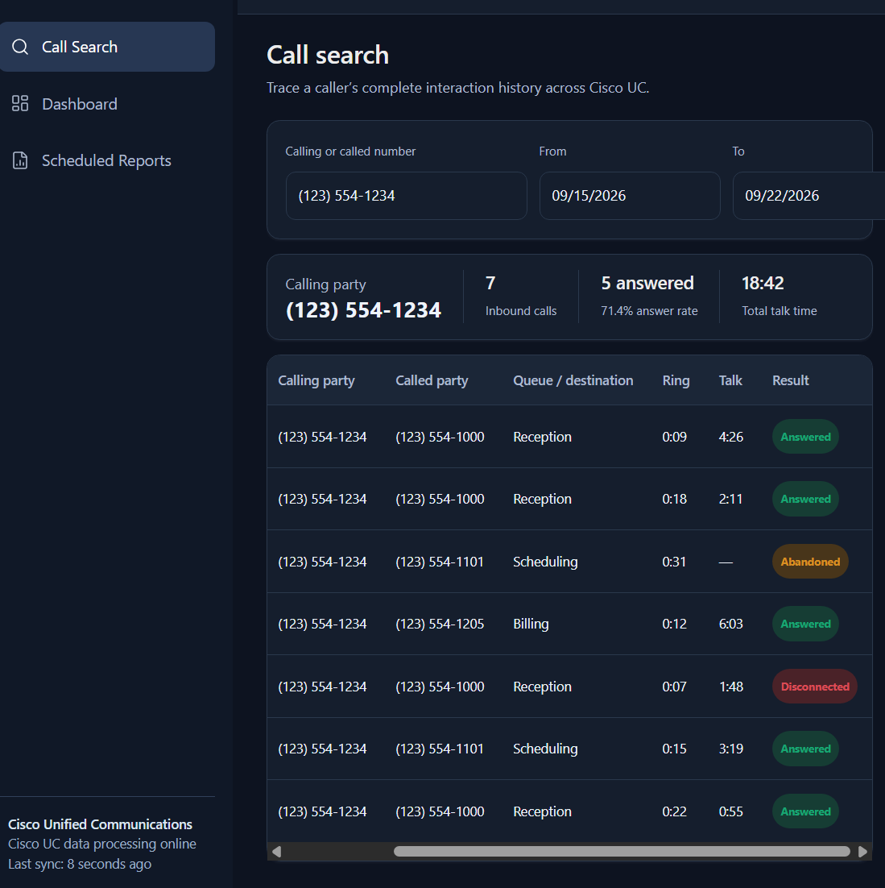Click talk time 6:03
This screenshot has height=888, width=885.
[730, 624]
